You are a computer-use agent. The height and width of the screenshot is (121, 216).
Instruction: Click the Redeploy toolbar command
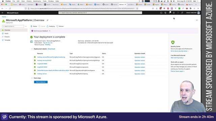click(x=51, y=26)
